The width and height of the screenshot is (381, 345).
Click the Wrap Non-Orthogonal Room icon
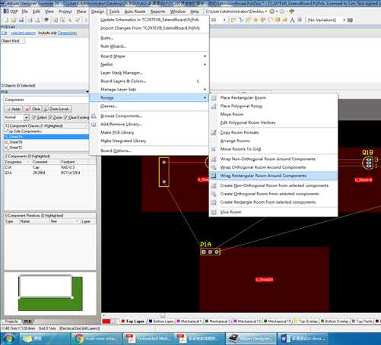click(x=214, y=159)
